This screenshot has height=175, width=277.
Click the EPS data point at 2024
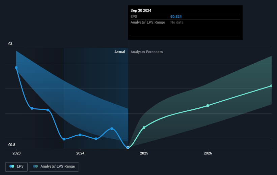coord(80,135)
